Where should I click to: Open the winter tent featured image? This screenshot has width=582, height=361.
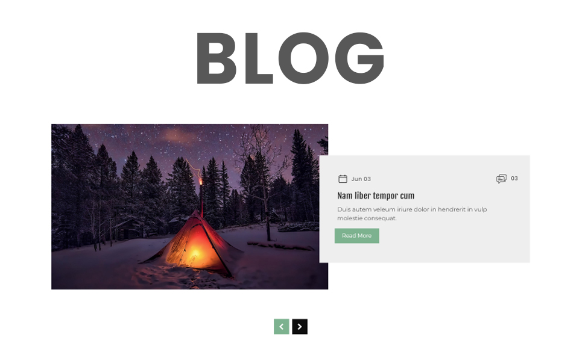point(189,206)
